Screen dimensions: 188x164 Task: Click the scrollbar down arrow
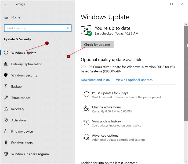(x=186, y=162)
